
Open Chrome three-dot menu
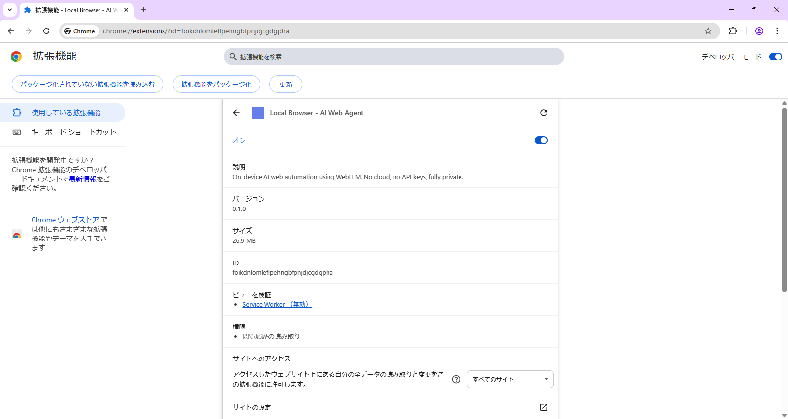[x=777, y=31]
